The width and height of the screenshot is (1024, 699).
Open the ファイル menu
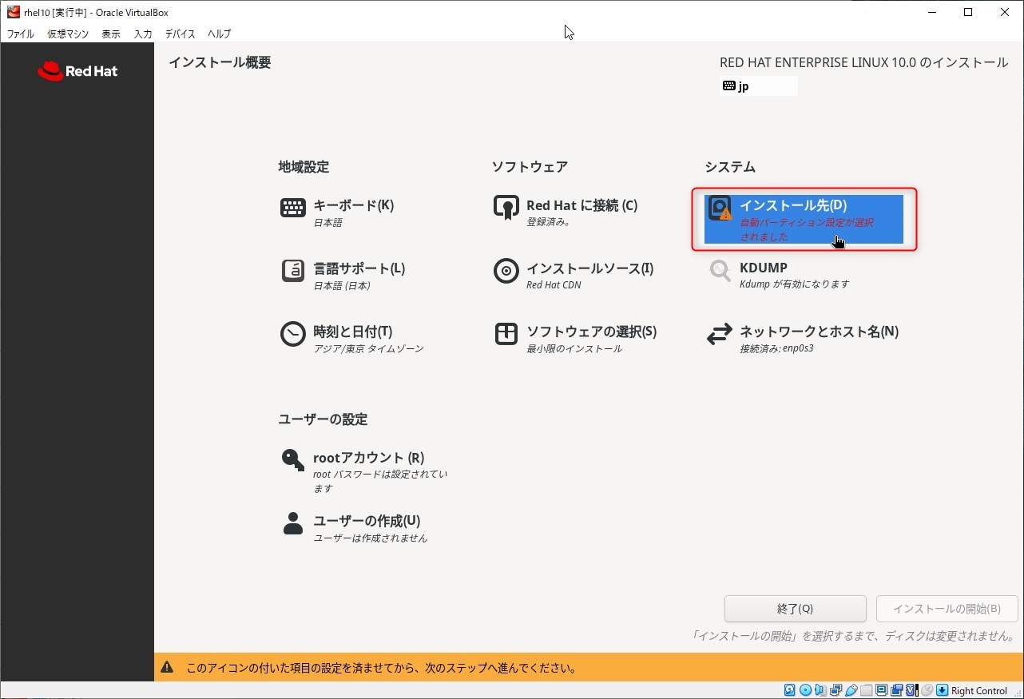pyautogui.click(x=21, y=34)
